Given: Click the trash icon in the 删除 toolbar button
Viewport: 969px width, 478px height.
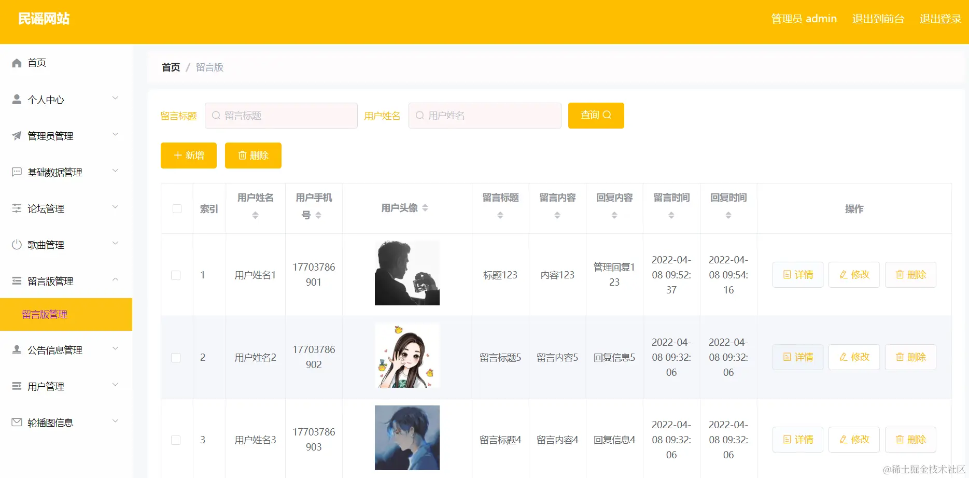Looking at the screenshot, I should click(x=243, y=155).
